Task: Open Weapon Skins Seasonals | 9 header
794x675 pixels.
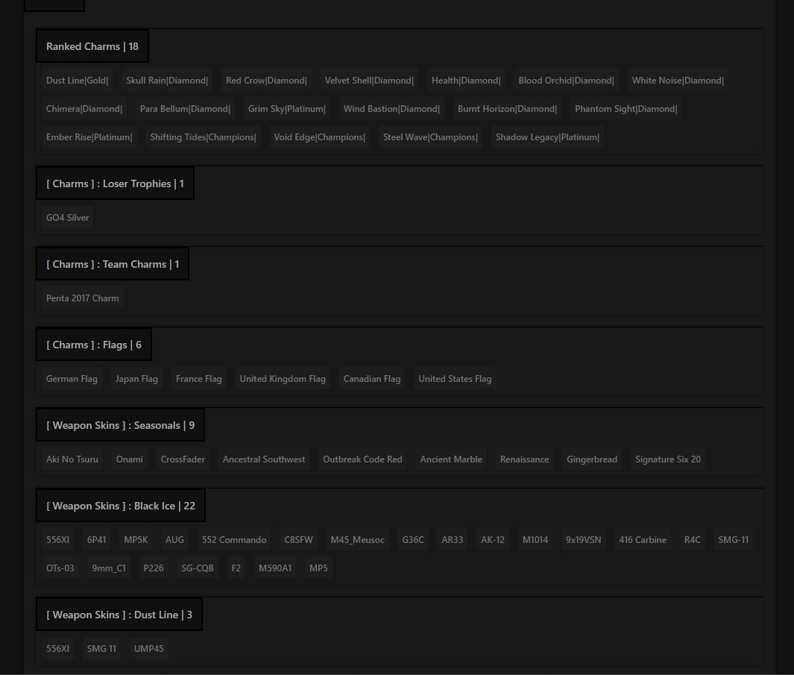Action: point(121,425)
